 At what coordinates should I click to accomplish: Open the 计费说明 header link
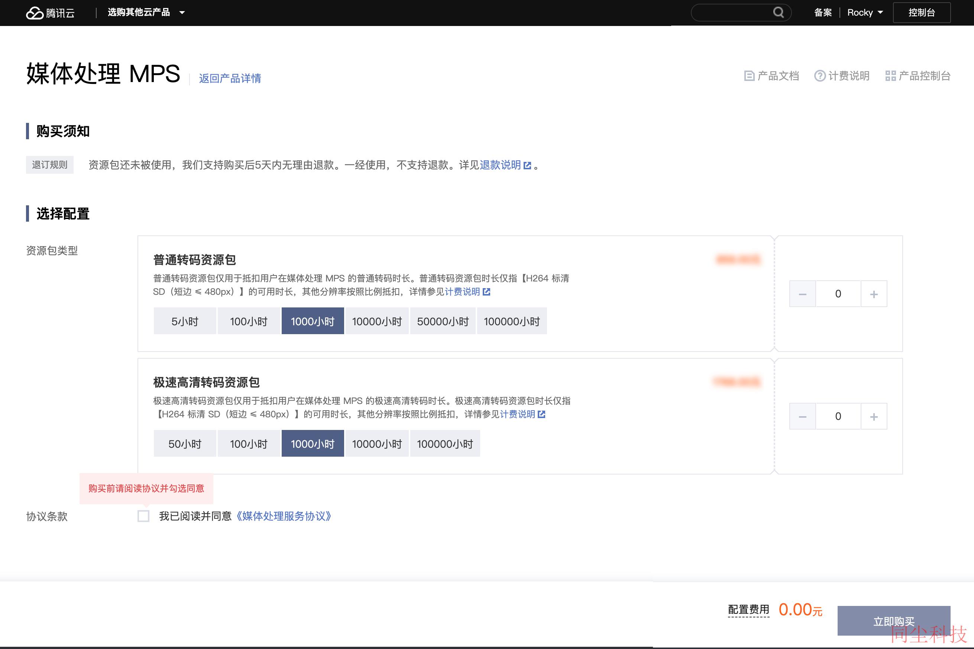[849, 76]
